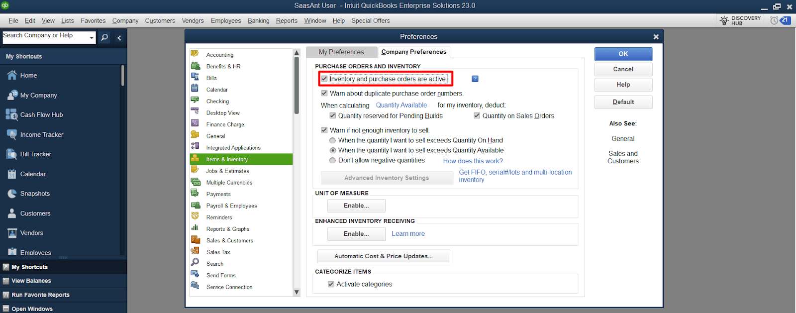Open the search box dropdown arrow
Screen dimensions: 796x313
[x=92, y=38]
